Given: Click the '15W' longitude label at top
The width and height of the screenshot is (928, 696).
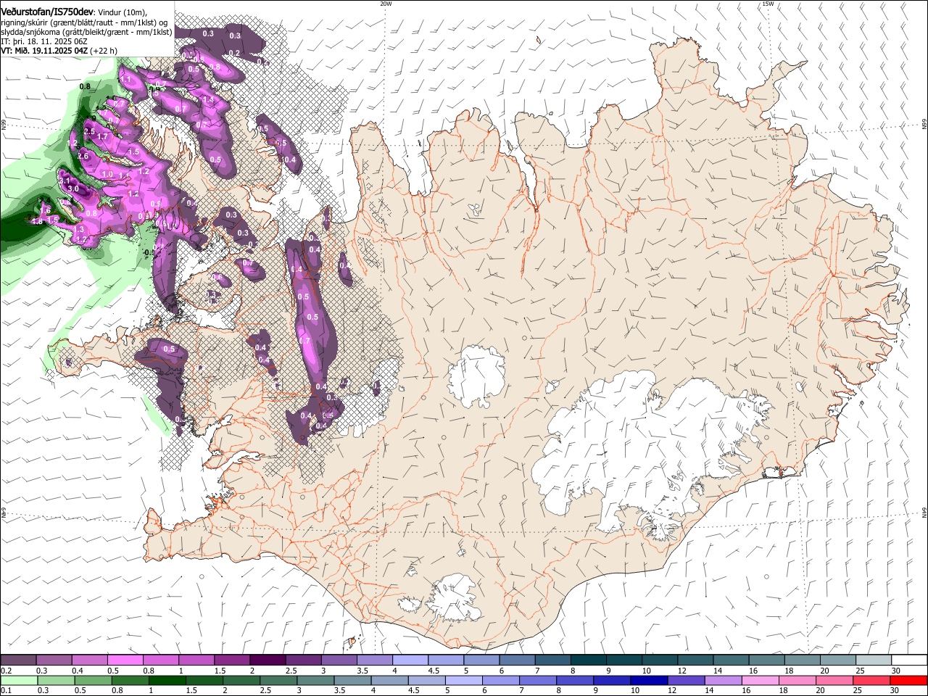Looking at the screenshot, I should (768, 4).
